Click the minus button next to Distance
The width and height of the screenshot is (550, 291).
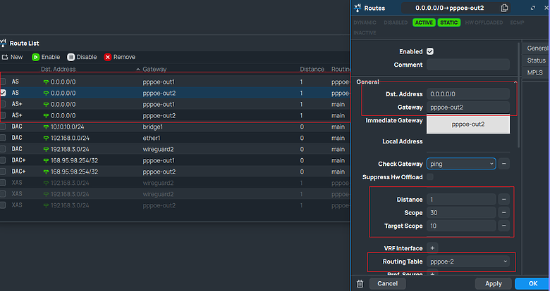[503, 200]
